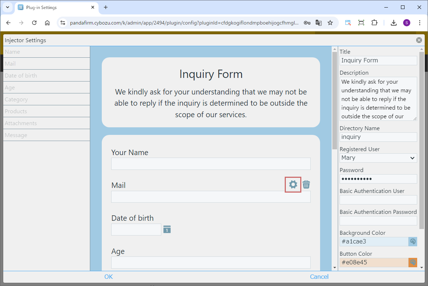Click the Background Color #a1cae3 field
Image resolution: width=428 pixels, height=286 pixels.
click(x=374, y=241)
